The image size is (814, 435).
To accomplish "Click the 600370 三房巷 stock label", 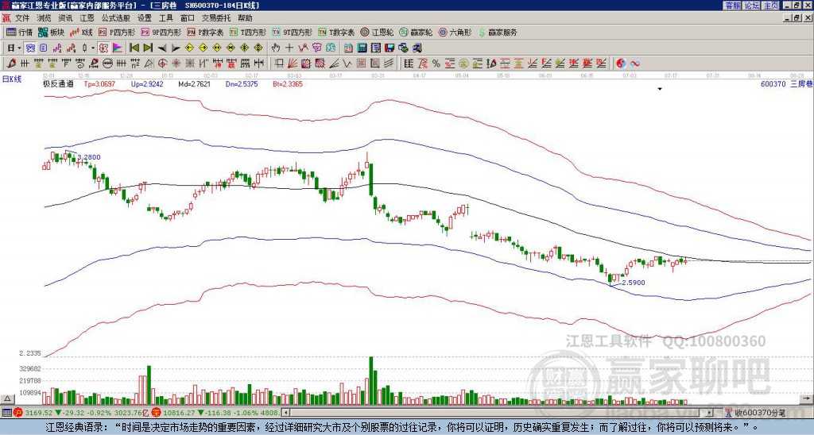I will coord(786,83).
